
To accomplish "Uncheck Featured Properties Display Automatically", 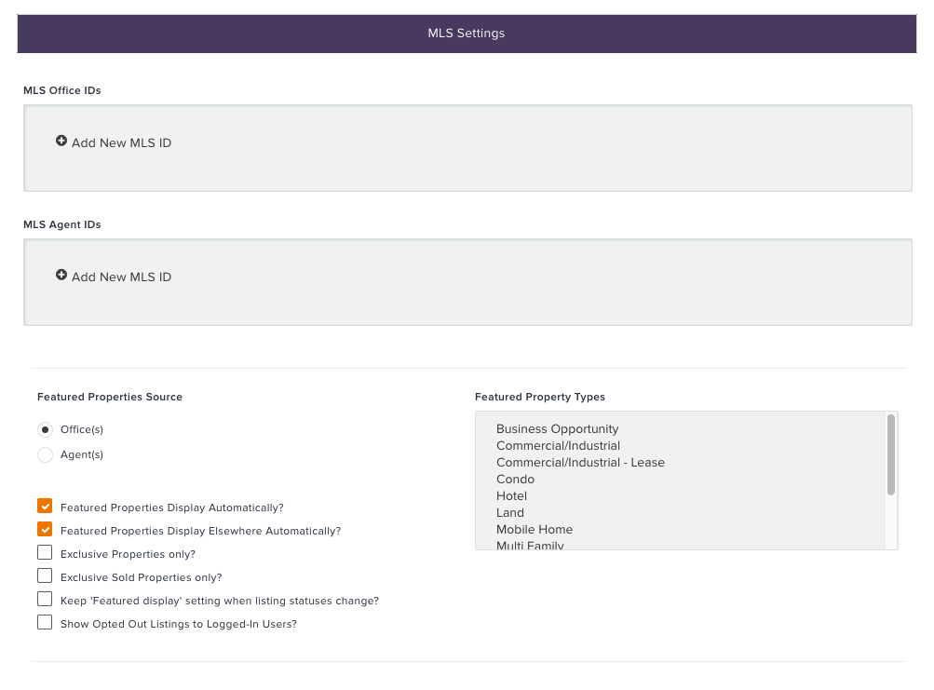I will click(x=45, y=507).
